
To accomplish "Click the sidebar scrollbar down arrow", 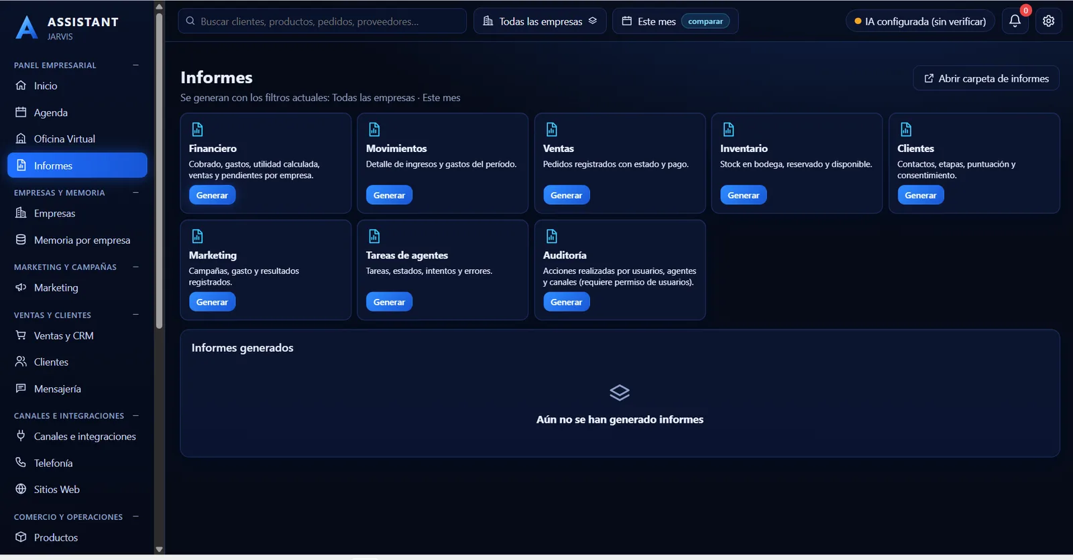I will pos(159,549).
